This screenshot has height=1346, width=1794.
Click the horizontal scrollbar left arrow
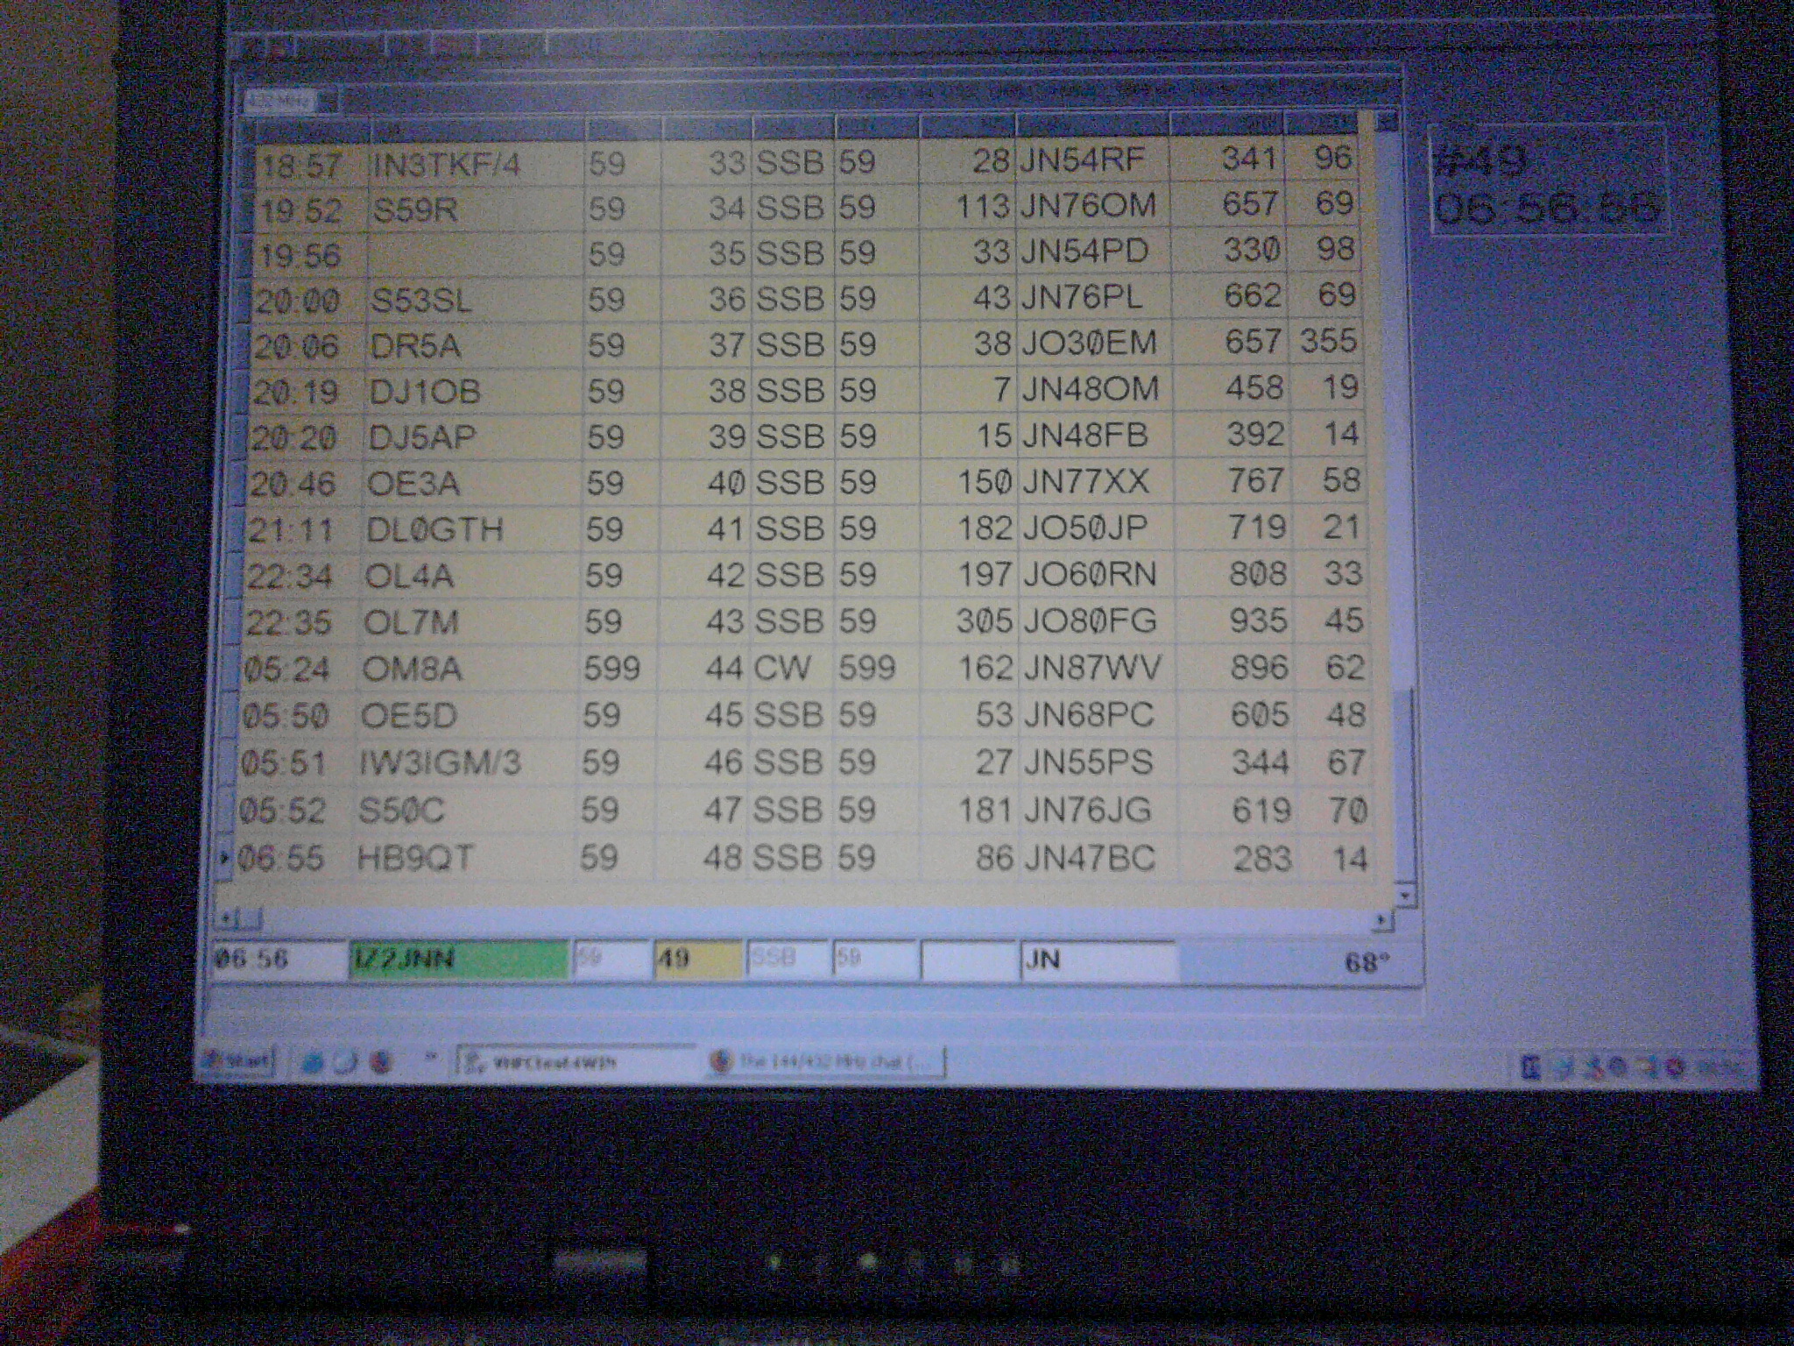(x=226, y=918)
